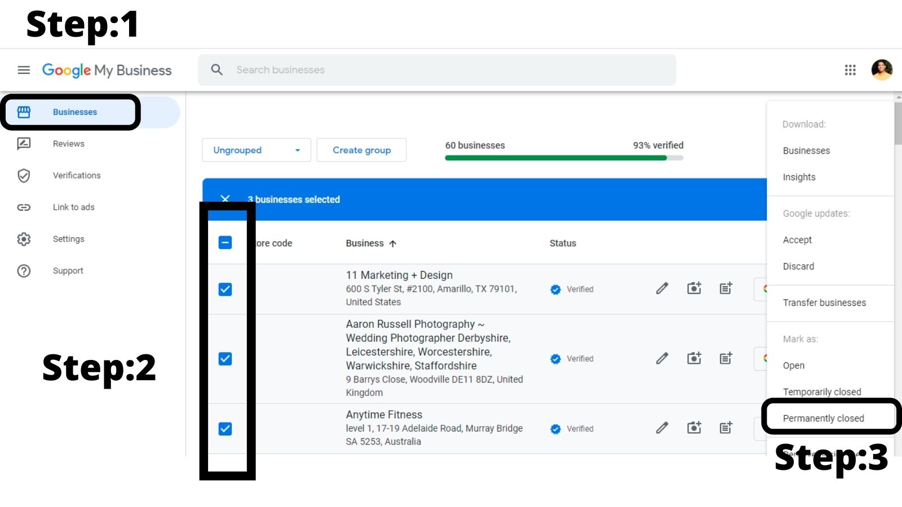Open Anytime Fitness listing
Screen dimensions: 902x507
click(x=384, y=415)
